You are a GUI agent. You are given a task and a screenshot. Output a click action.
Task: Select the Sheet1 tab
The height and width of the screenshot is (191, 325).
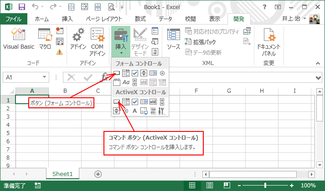[x=62, y=174]
